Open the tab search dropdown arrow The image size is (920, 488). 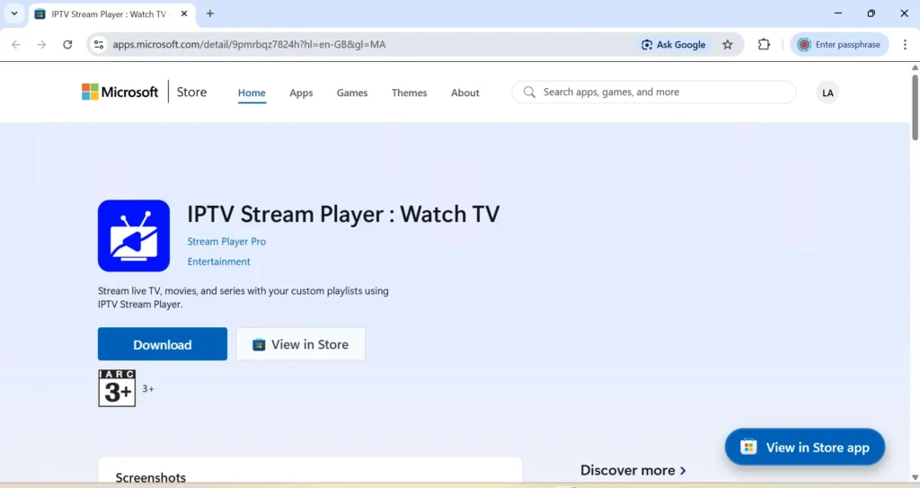[14, 13]
